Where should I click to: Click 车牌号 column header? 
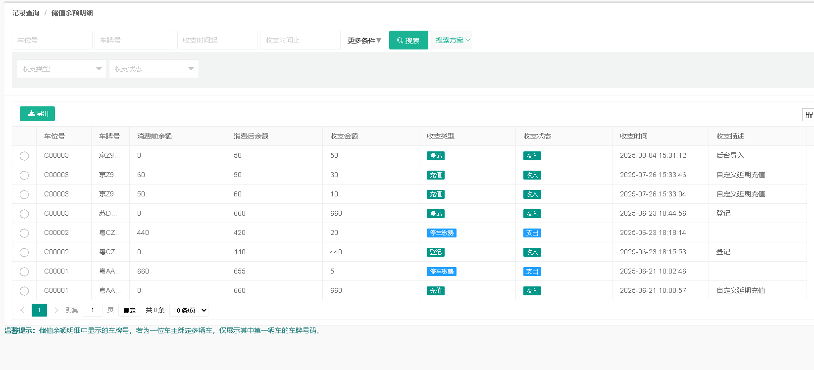[x=109, y=136]
